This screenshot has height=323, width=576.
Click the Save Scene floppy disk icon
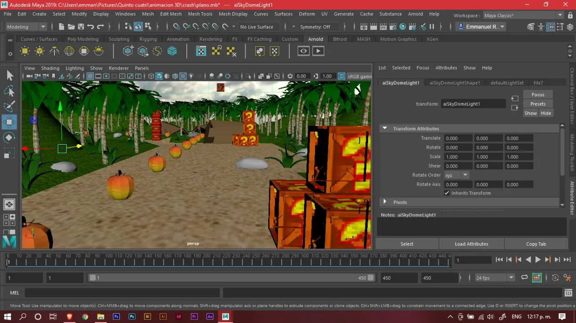pyautogui.click(x=81, y=27)
